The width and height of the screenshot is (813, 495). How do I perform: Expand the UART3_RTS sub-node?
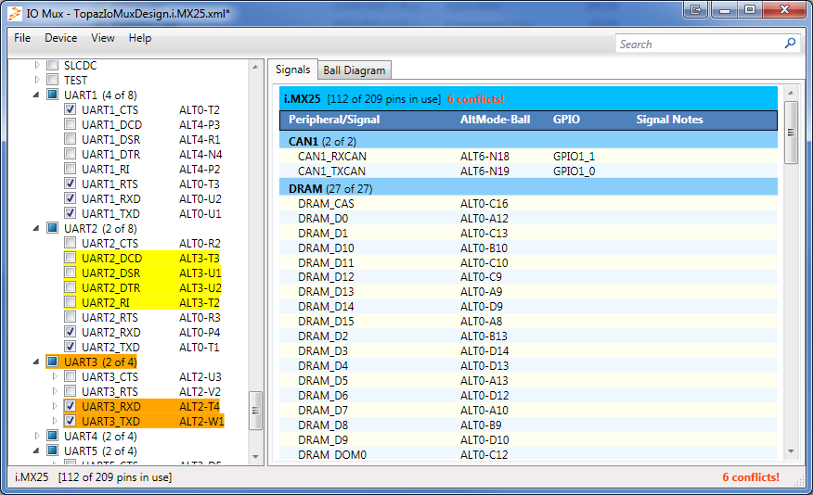point(55,391)
